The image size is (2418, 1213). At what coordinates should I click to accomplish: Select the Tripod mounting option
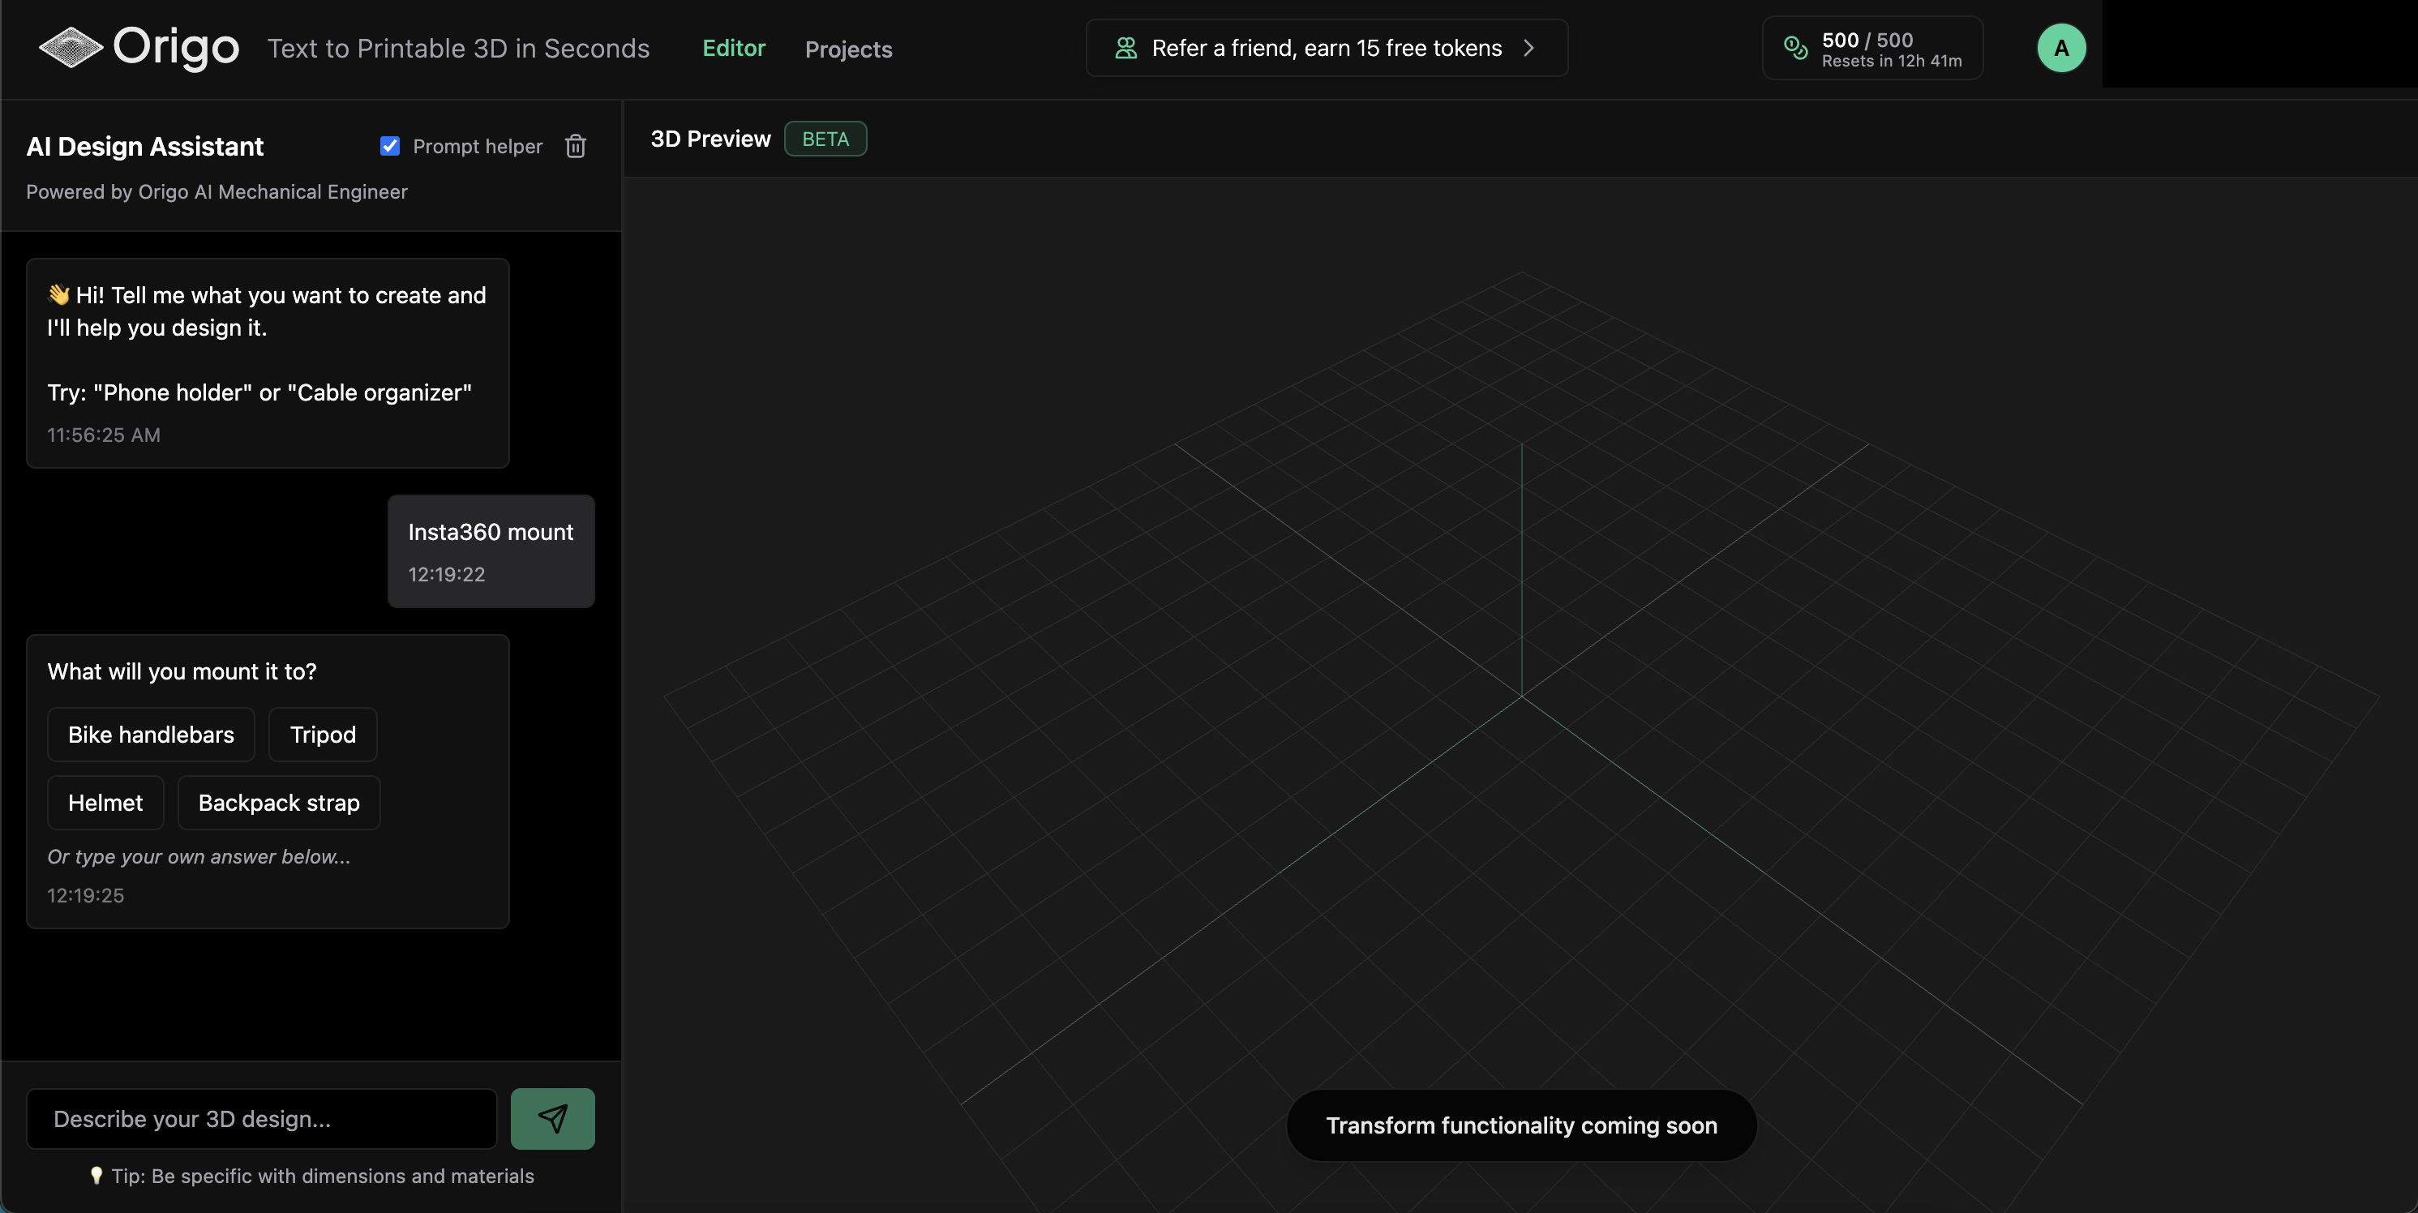tap(321, 733)
